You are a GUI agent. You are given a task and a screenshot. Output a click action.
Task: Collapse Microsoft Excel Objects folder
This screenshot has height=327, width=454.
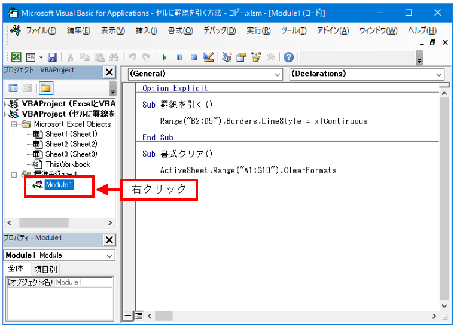(x=14, y=124)
